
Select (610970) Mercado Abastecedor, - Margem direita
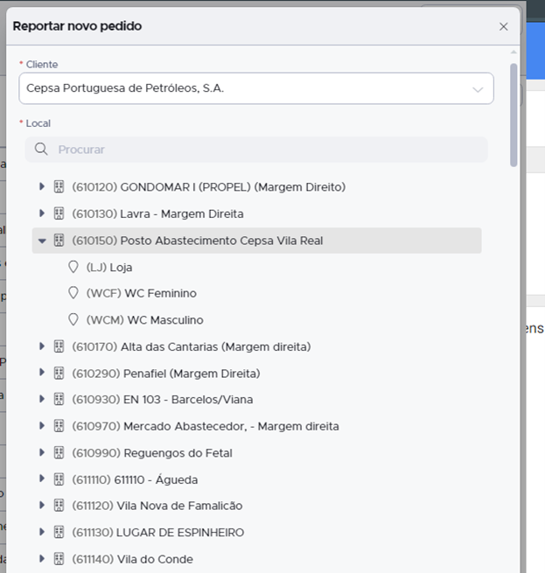coord(206,426)
